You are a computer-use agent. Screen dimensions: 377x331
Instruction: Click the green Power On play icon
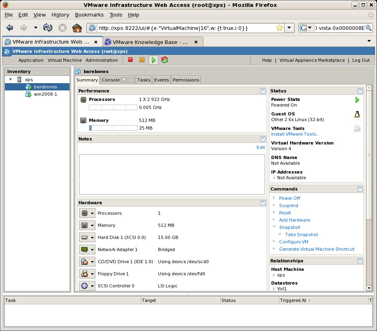point(153,60)
